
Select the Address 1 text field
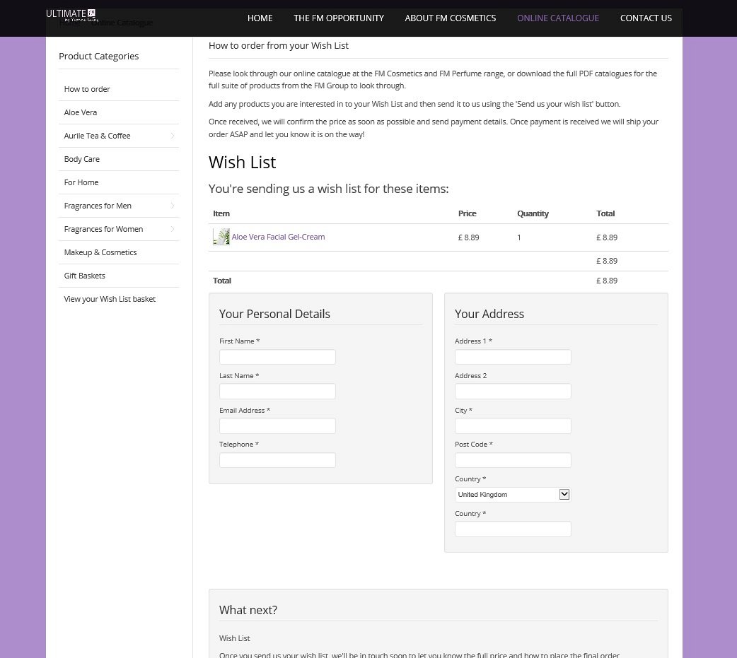coord(513,357)
